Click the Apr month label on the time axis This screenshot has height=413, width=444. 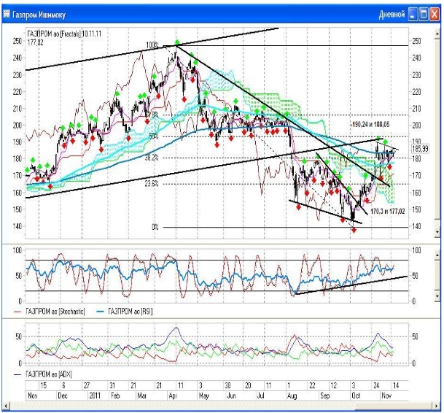coord(173,395)
